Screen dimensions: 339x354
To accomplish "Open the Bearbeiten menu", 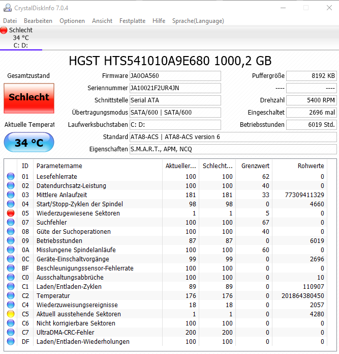I will tap(38, 21).
